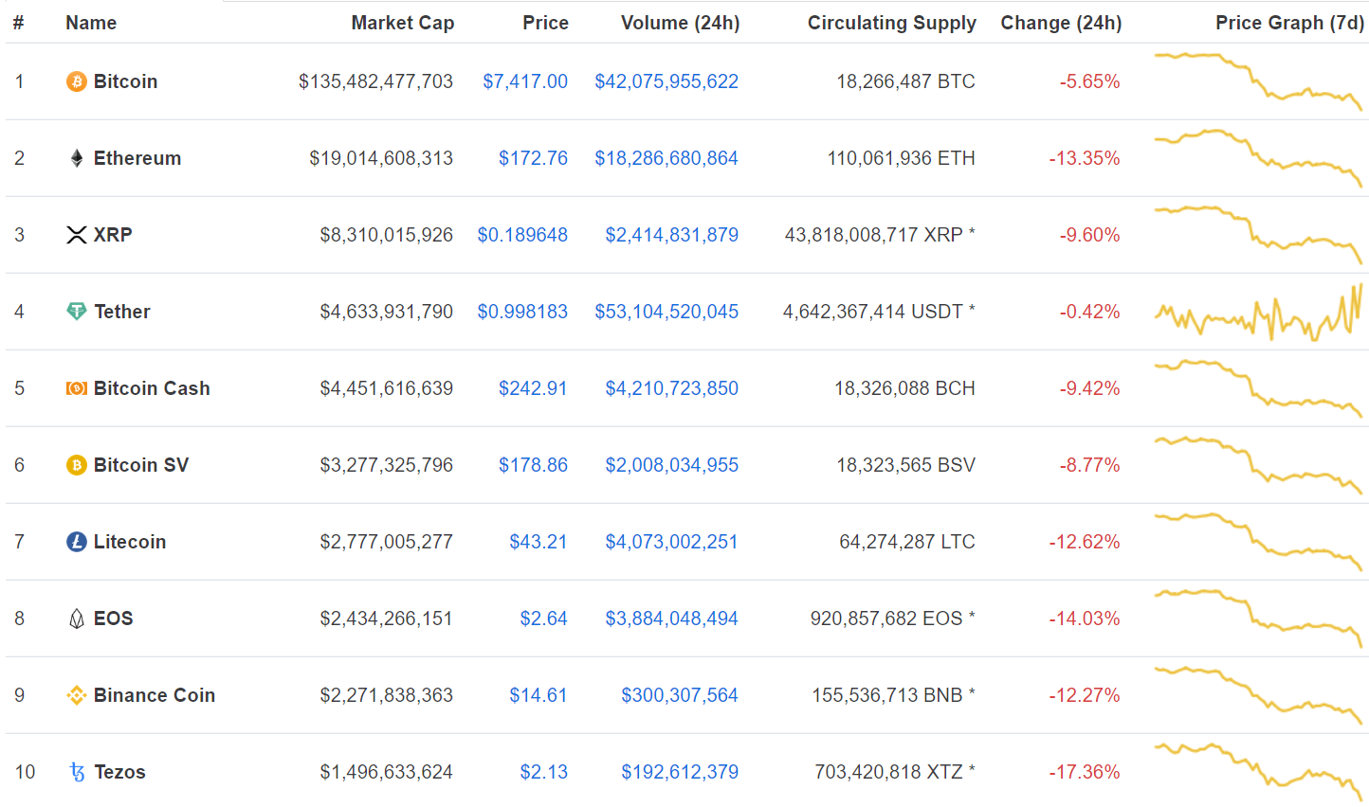Click EOS price $2.64

(544, 619)
